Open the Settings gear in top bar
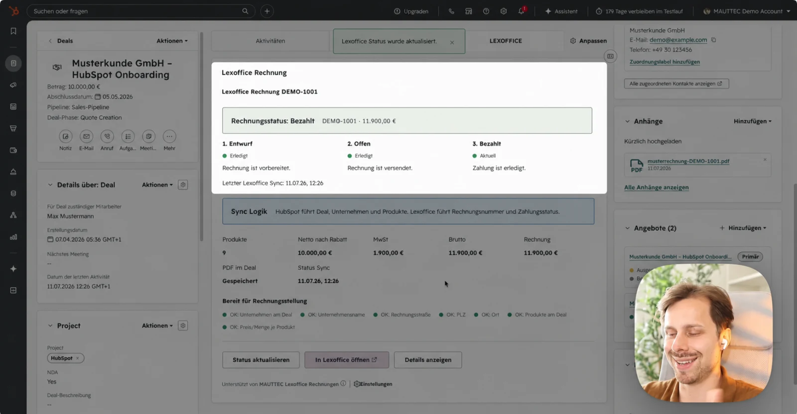 (x=504, y=11)
